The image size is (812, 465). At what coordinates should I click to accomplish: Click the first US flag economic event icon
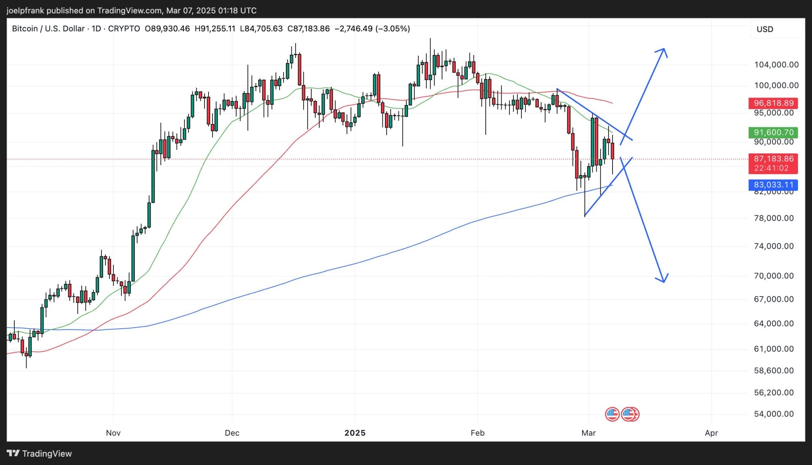click(x=612, y=414)
